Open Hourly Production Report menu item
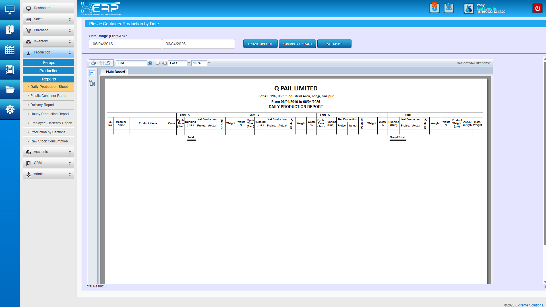The height and width of the screenshot is (307, 546). 49,114
